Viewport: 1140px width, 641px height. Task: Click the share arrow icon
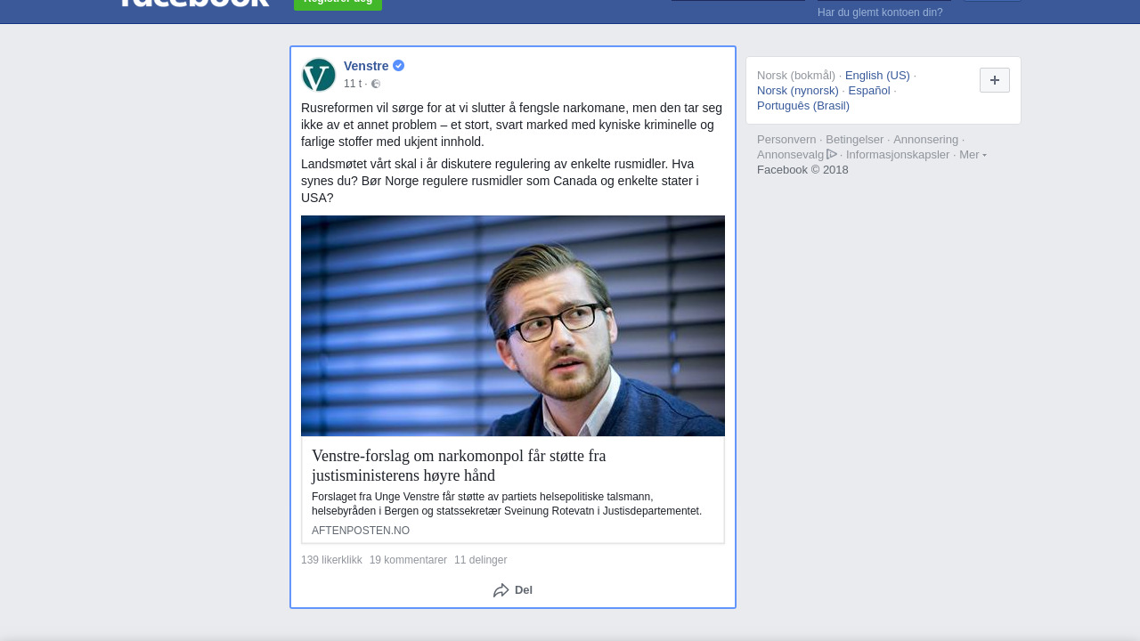pos(501,590)
